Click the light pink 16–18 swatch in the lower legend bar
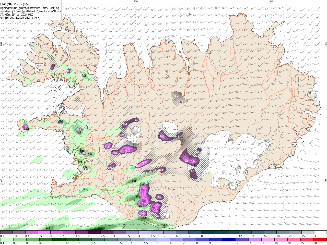This screenshot has height=245, width=327. 267,239
